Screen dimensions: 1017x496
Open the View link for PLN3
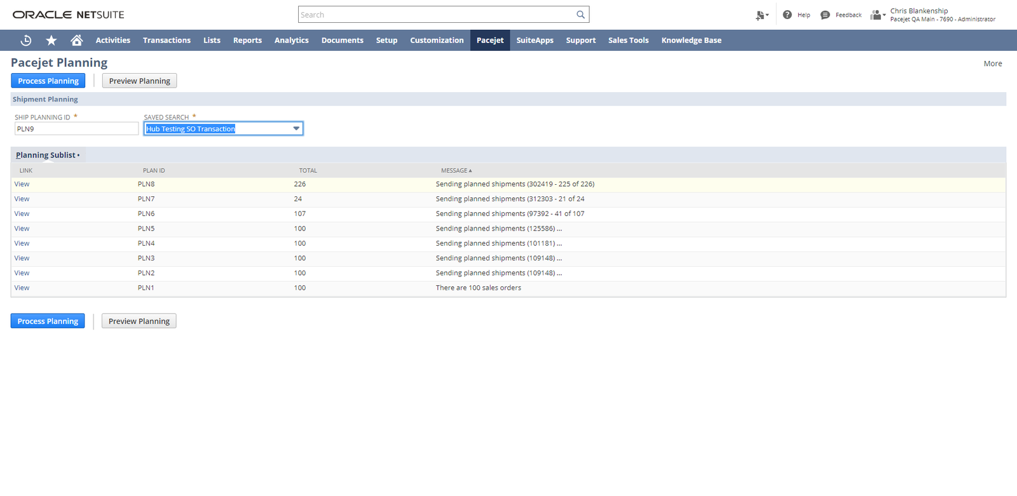(22, 258)
